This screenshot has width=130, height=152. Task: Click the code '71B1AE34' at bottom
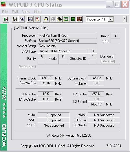(114, 146)
